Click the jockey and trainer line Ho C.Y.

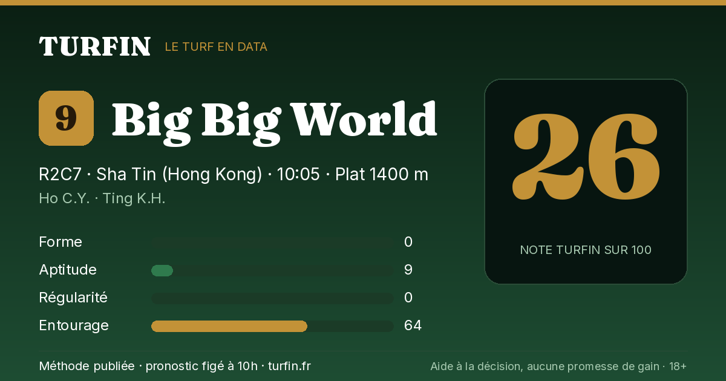[x=102, y=198]
